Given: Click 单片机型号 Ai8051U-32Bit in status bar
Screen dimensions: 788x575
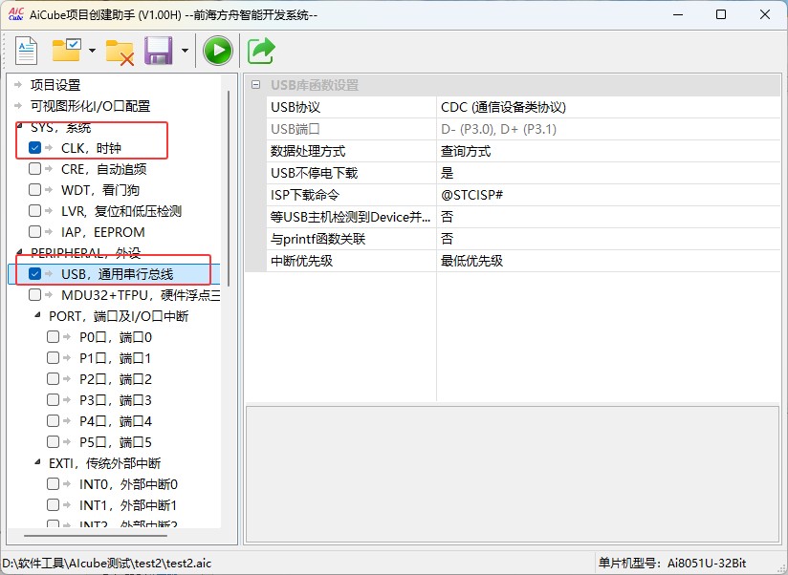Looking at the screenshot, I should tap(672, 563).
